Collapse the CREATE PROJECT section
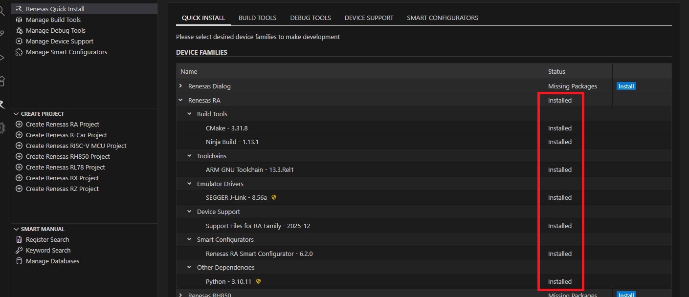 pyautogui.click(x=16, y=114)
